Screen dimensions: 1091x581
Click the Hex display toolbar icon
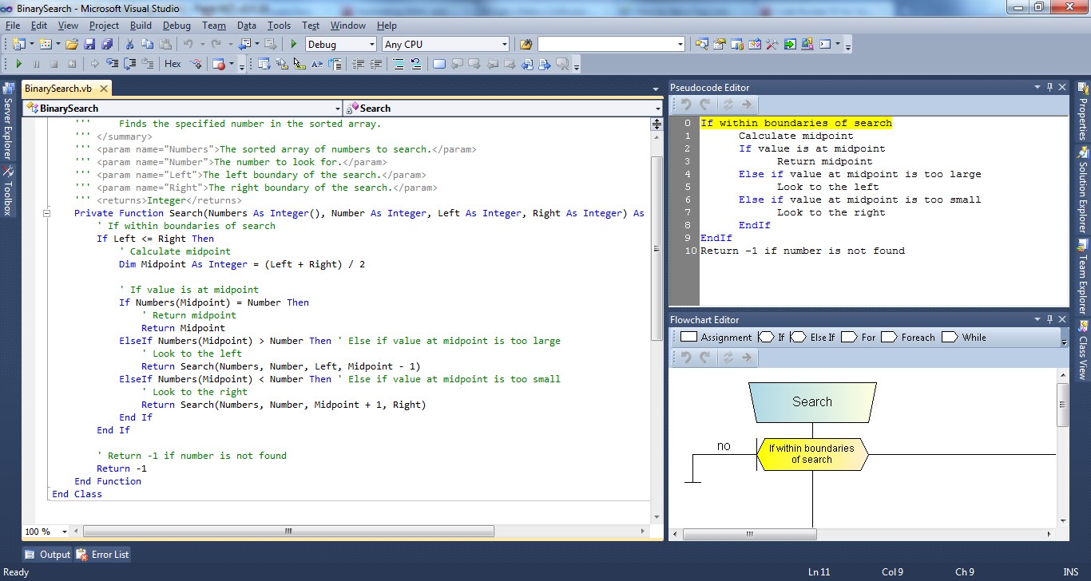pyautogui.click(x=172, y=64)
